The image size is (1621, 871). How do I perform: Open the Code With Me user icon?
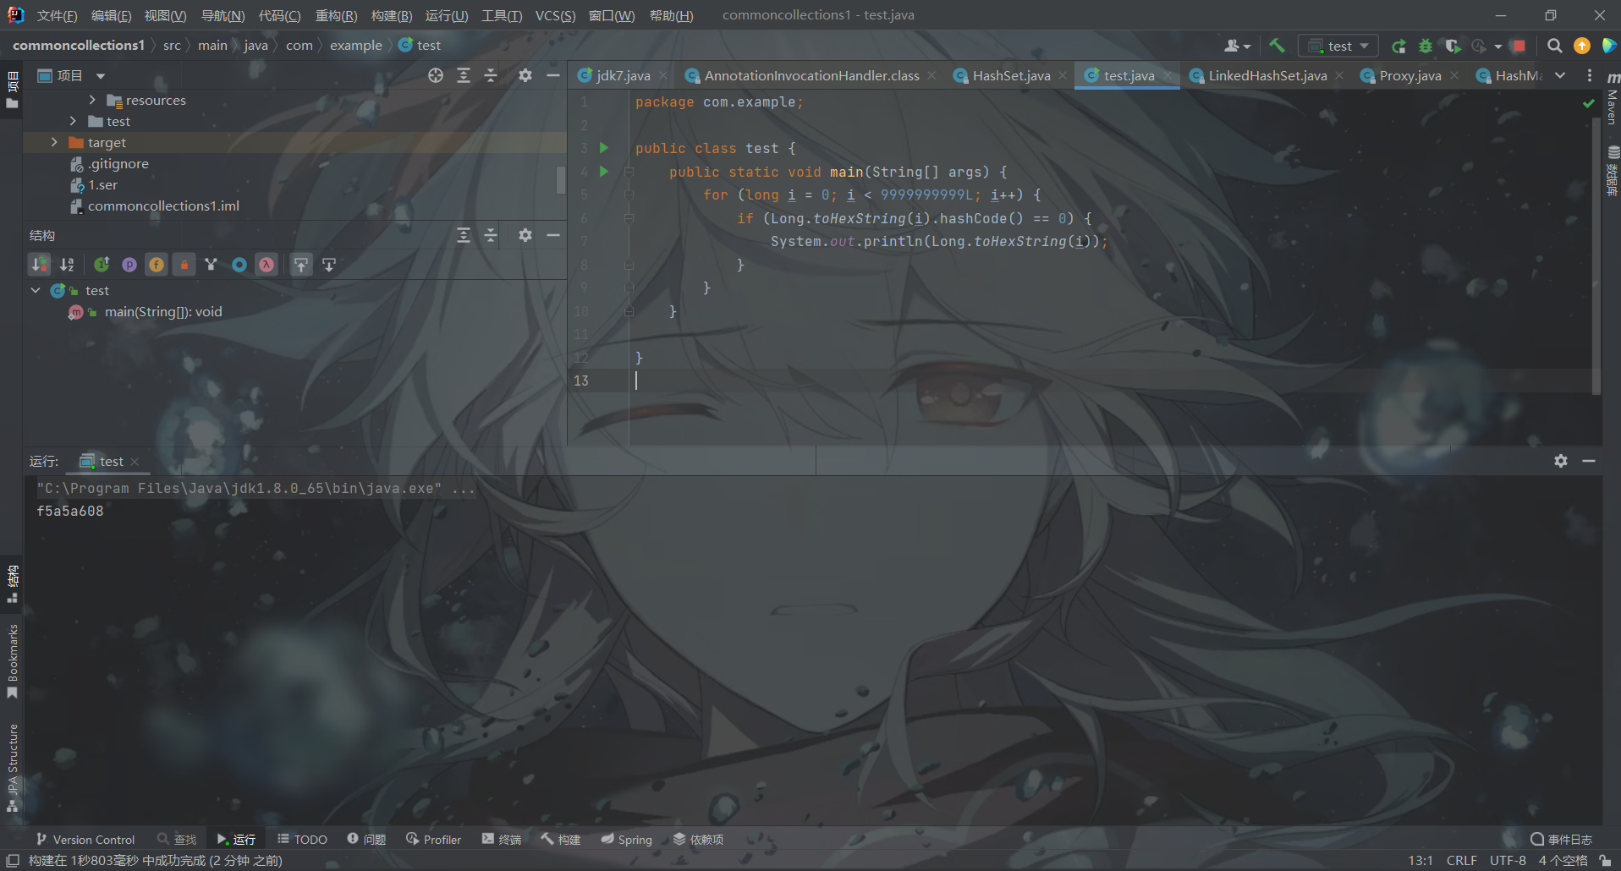click(x=1232, y=46)
